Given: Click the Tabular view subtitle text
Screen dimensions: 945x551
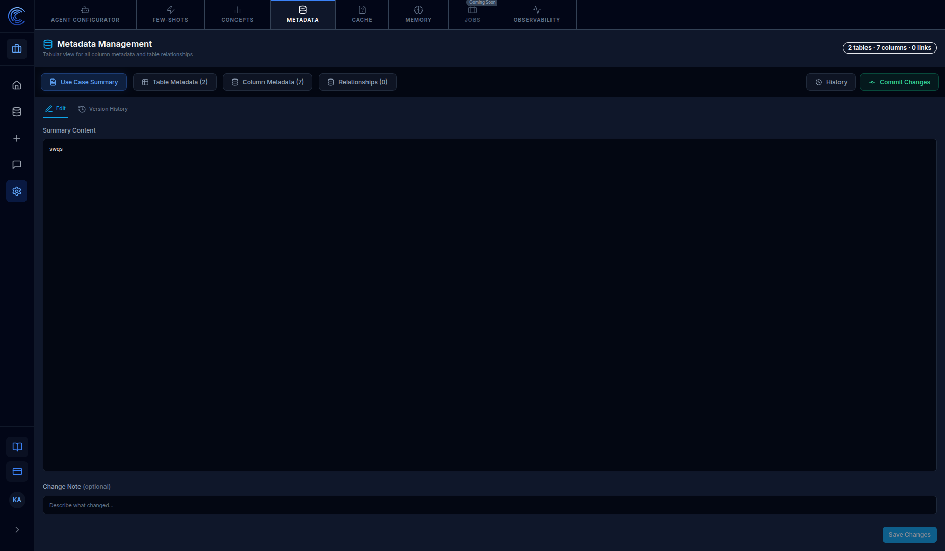Looking at the screenshot, I should point(118,55).
